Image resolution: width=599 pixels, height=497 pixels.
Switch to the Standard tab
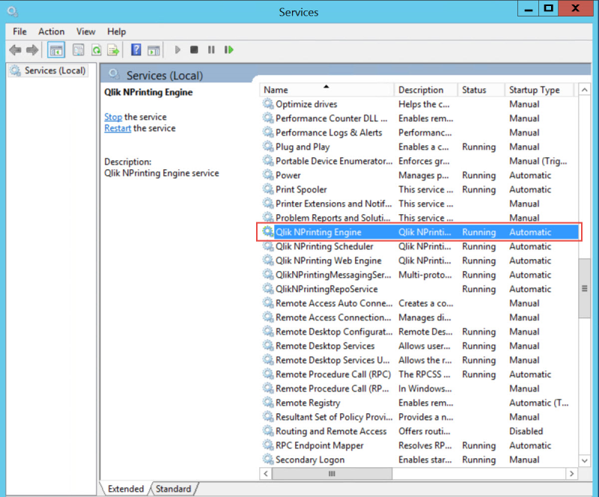tap(173, 489)
